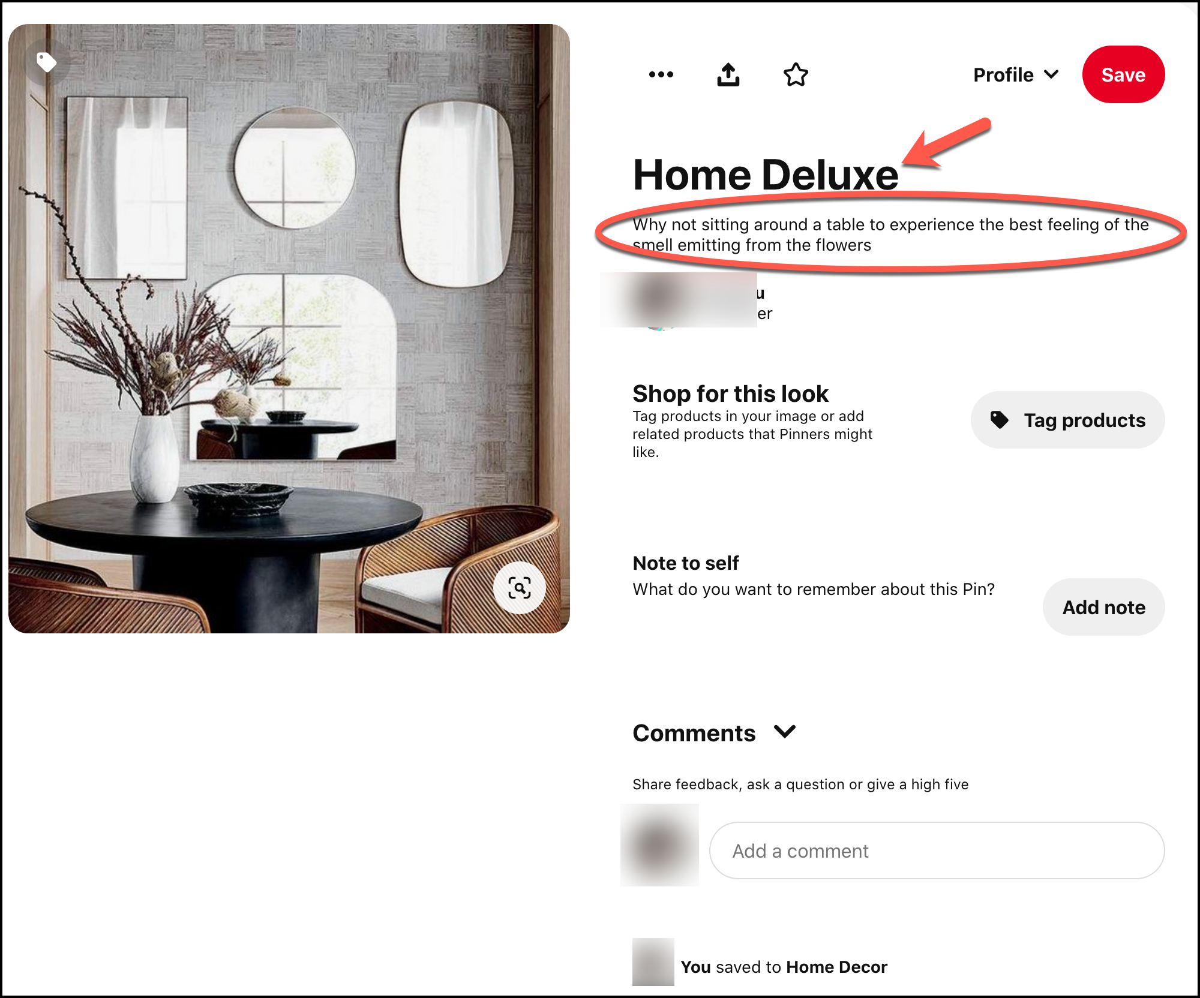Screen dimensions: 1200x998
Task: Click the Add a comment input field
Action: [x=937, y=850]
